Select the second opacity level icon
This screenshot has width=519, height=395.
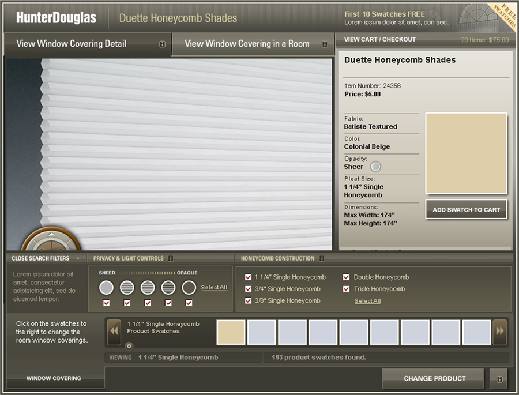pos(127,287)
